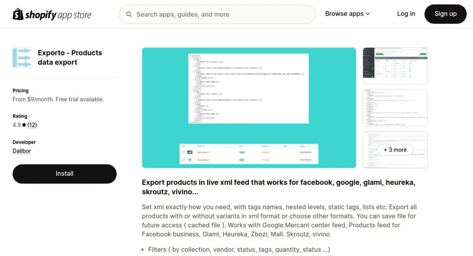Click the Pricing label

pyautogui.click(x=20, y=91)
